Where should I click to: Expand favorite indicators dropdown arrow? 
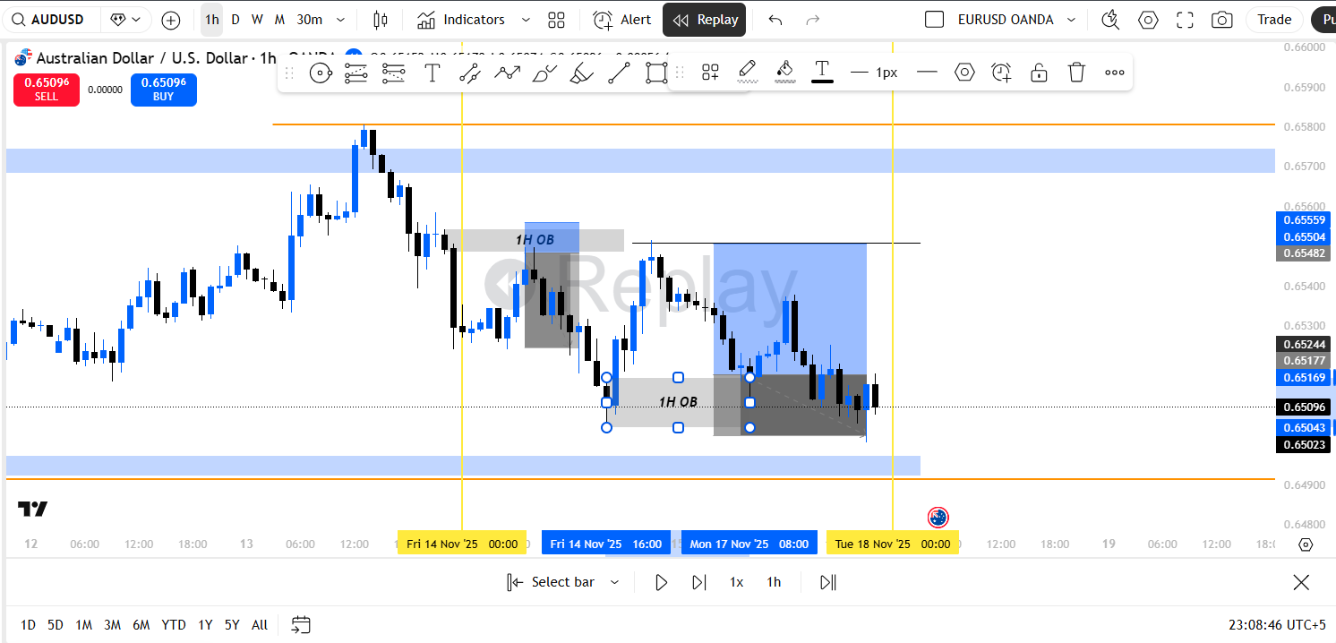(x=526, y=20)
